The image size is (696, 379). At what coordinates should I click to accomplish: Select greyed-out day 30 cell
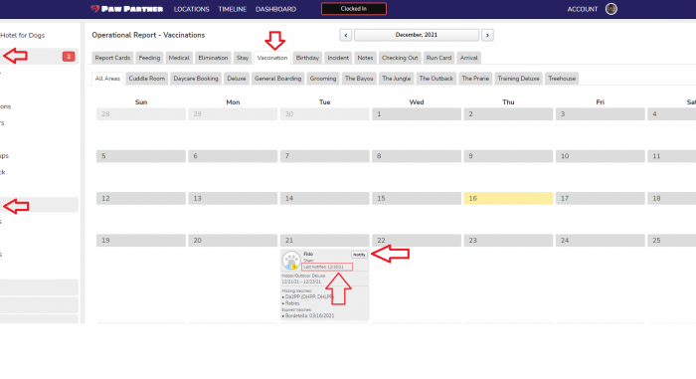[324, 114]
